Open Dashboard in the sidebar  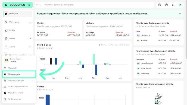pyautogui.click(x=18, y=14)
